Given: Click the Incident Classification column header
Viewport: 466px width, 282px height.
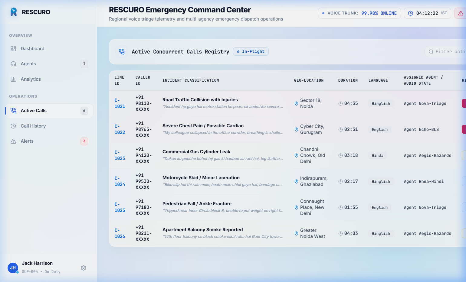Looking at the screenshot, I should click(191, 80).
